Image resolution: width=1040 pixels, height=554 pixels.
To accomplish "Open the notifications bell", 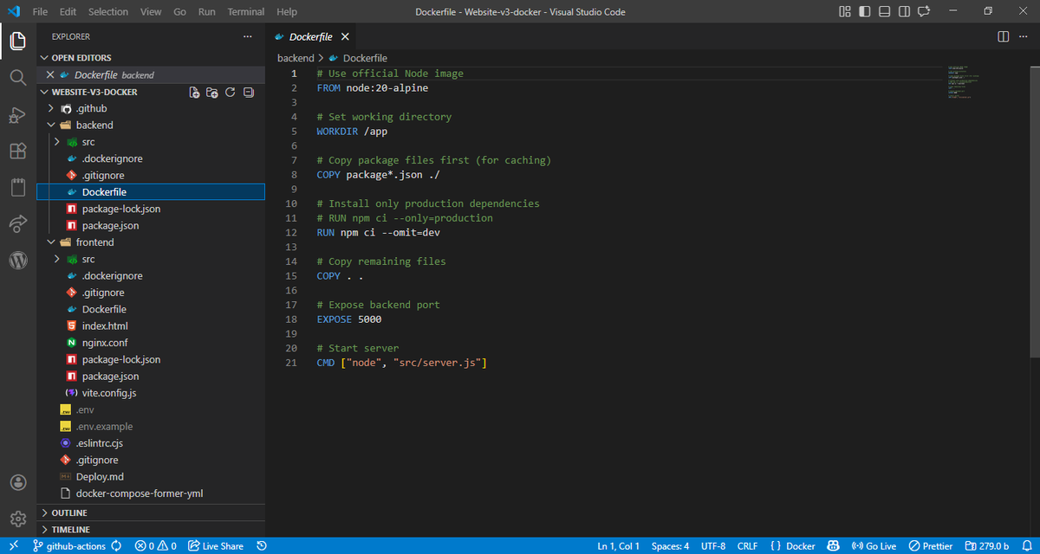I will tap(1026, 546).
